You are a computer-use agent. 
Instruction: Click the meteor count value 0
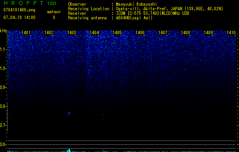pos(54,17)
